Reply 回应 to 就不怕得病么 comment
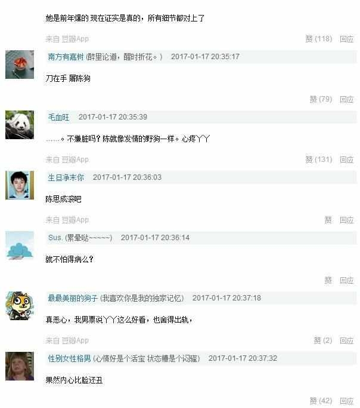The height and width of the screenshot is (408, 360). pyautogui.click(x=347, y=281)
